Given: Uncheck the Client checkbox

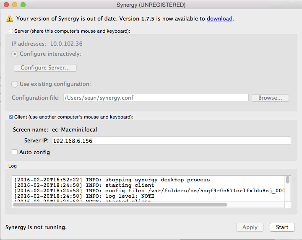Looking at the screenshot, I should [11, 117].
